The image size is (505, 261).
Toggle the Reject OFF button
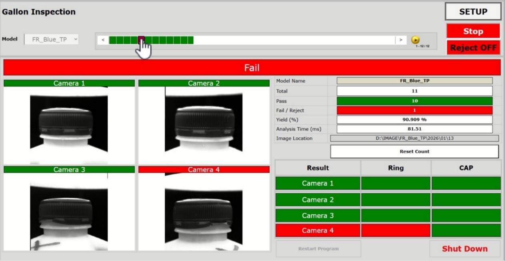(473, 48)
